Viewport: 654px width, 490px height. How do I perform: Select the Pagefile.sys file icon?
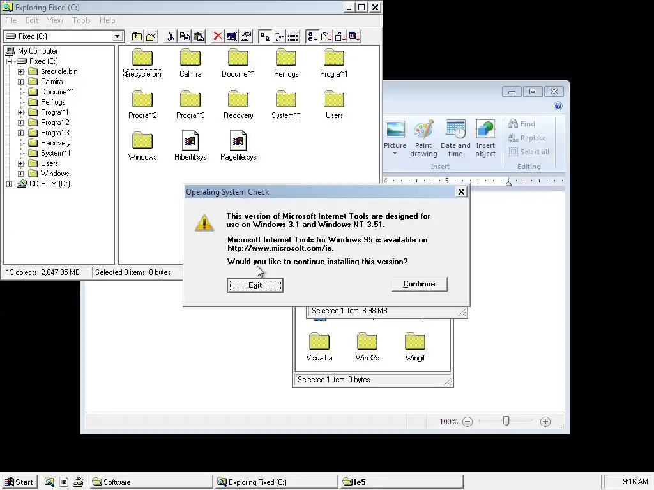pos(238,141)
